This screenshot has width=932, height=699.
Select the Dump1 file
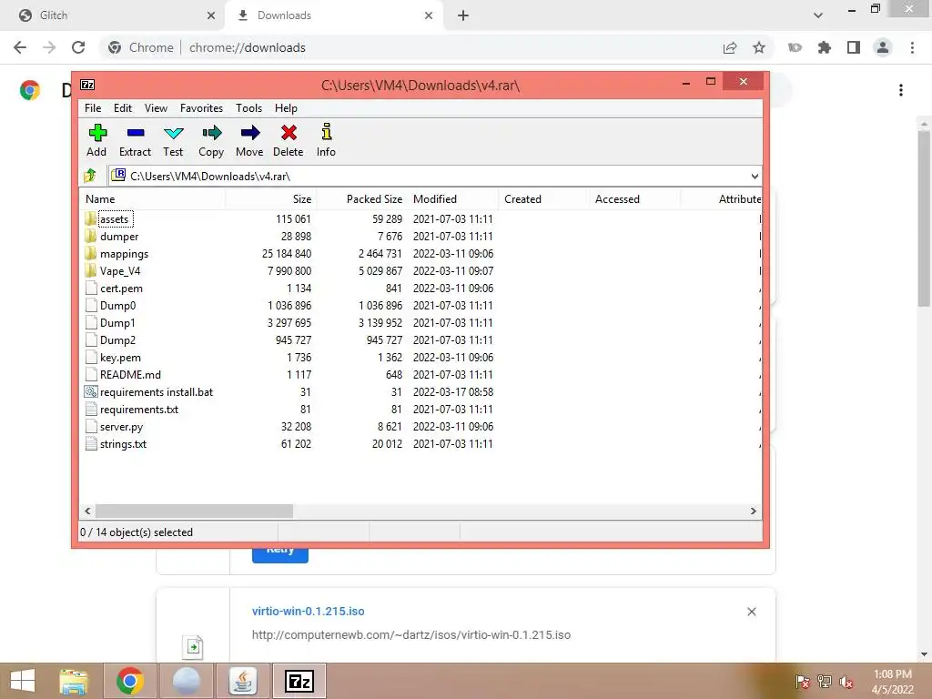coord(117,323)
